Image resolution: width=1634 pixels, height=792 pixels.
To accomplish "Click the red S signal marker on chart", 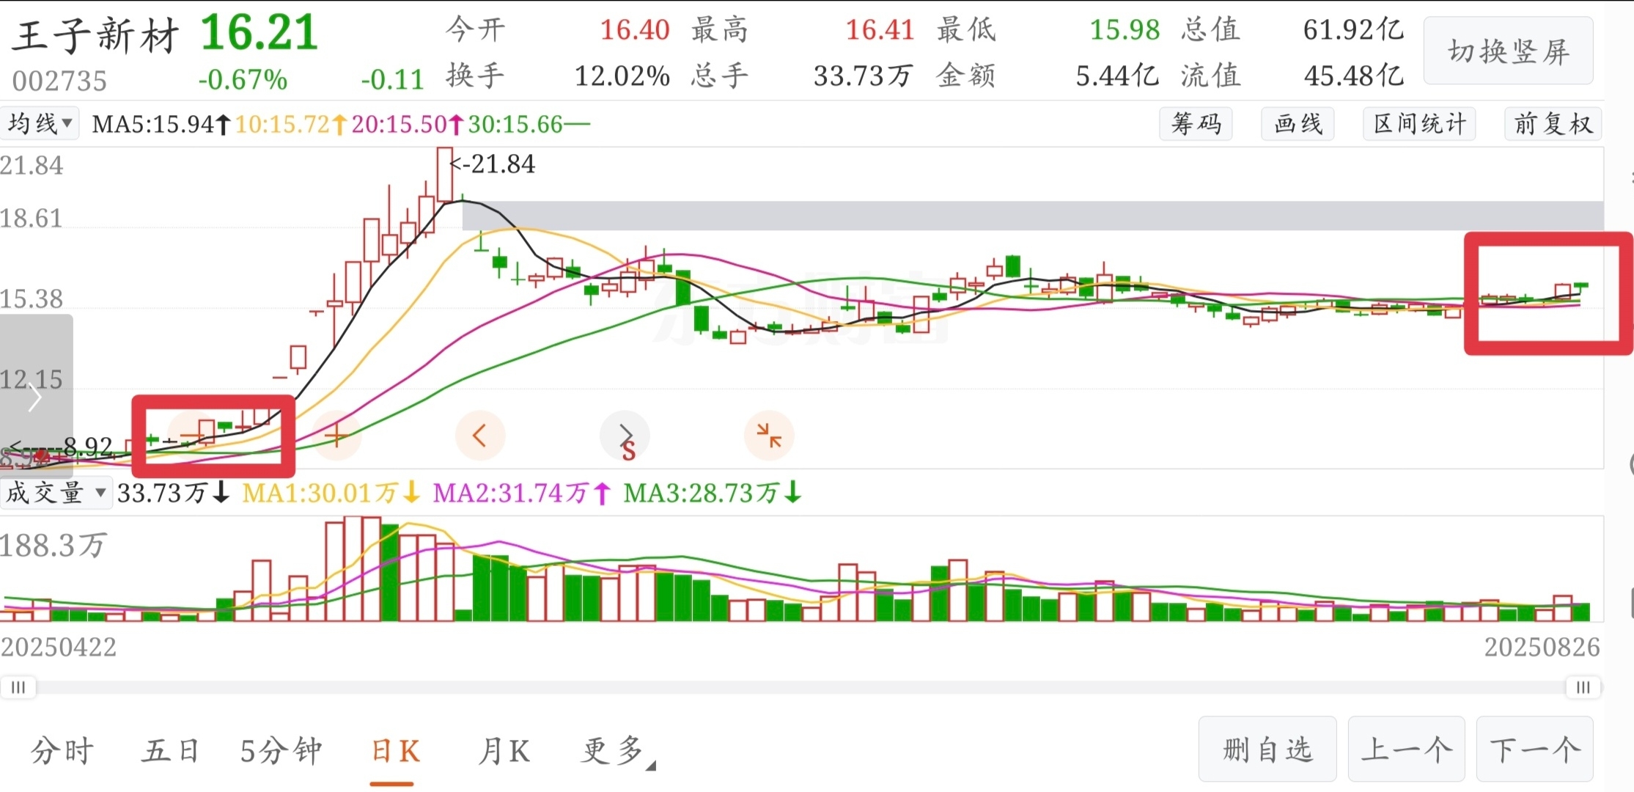I will 628,452.
